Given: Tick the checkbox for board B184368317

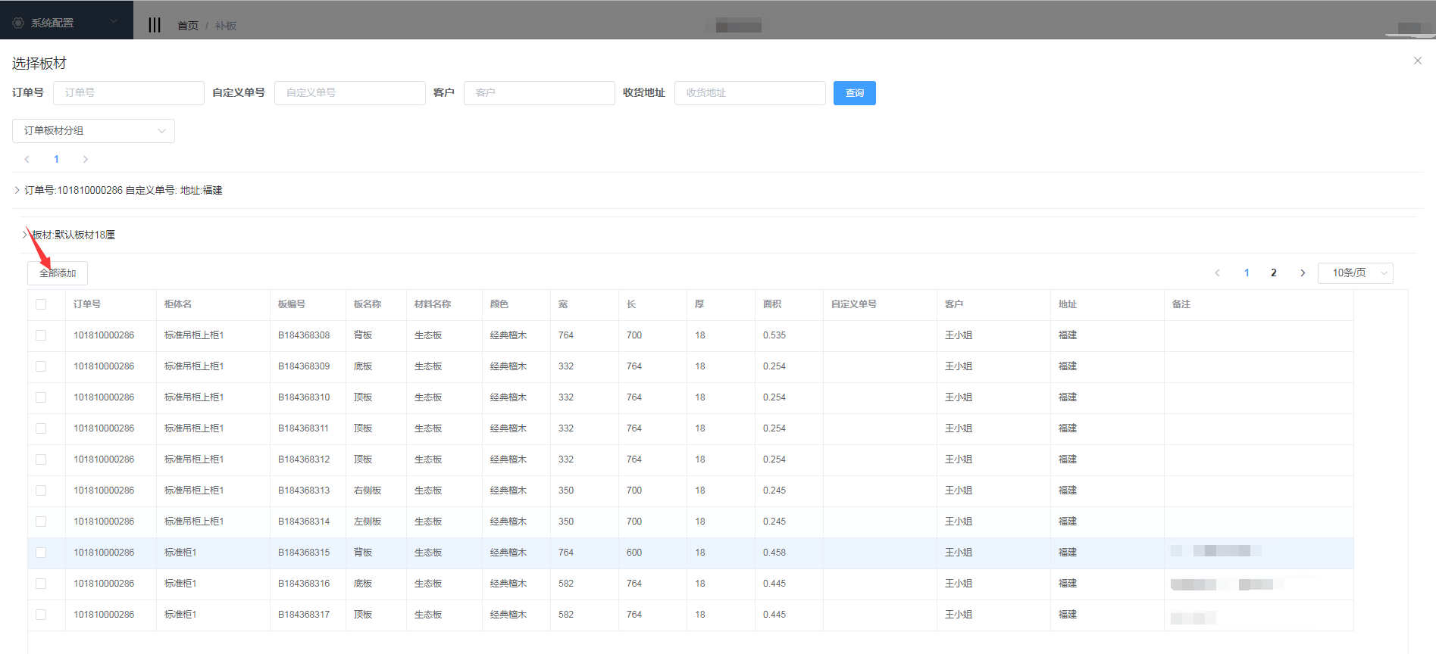Looking at the screenshot, I should (41, 615).
